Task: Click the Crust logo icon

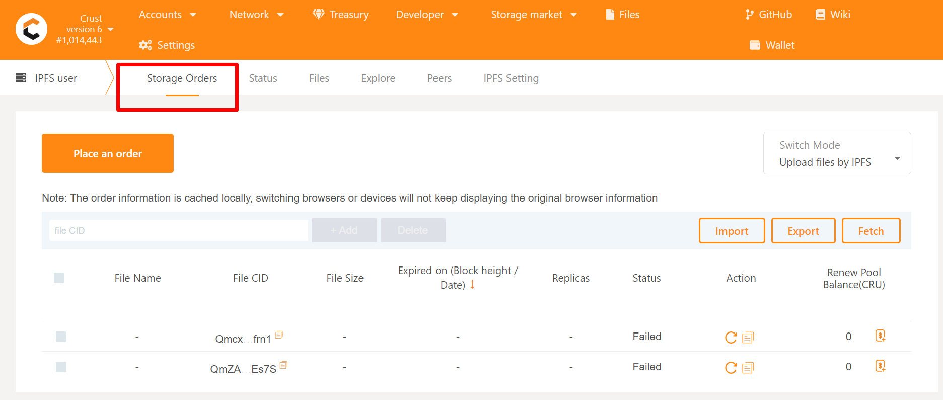Action: pos(32,29)
